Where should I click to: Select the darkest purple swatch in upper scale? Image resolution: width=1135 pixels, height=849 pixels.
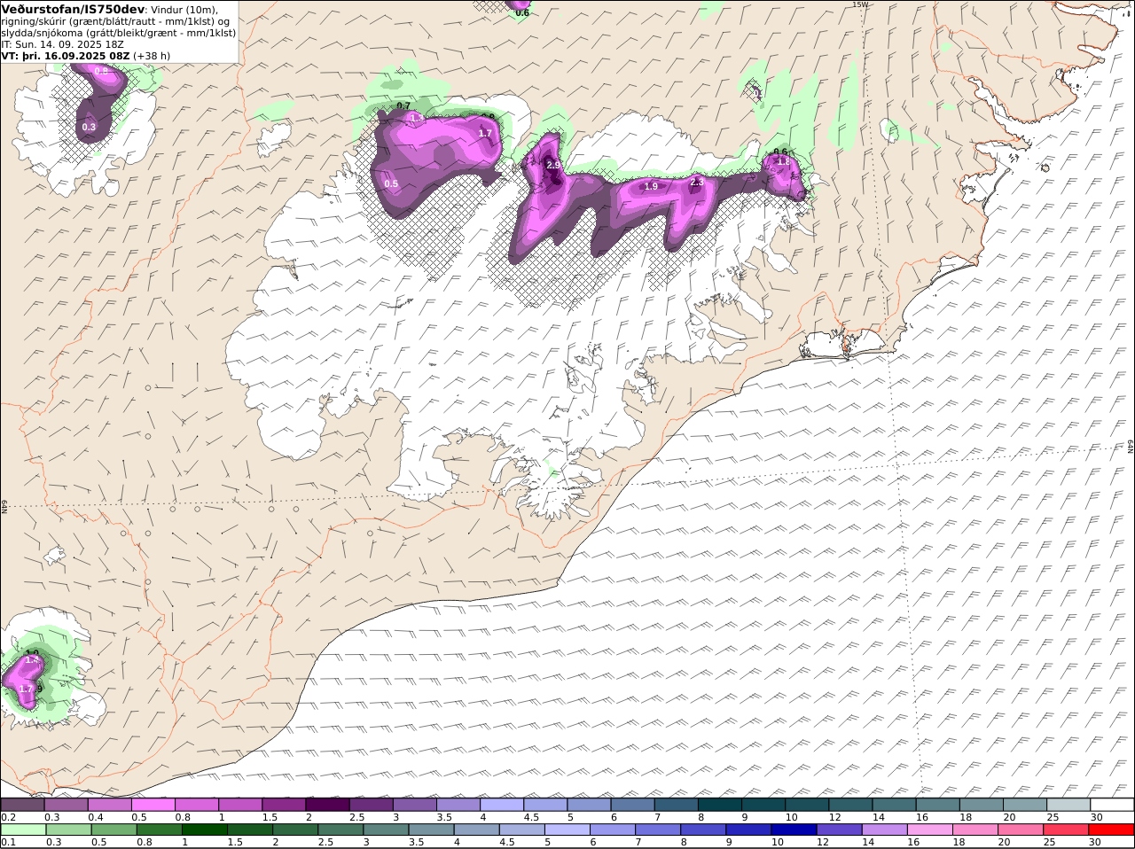(x=327, y=805)
